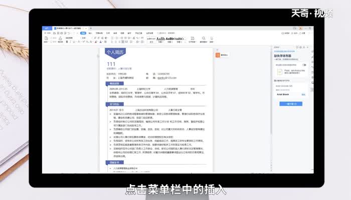Apply subscript formatting

tap(87, 41)
